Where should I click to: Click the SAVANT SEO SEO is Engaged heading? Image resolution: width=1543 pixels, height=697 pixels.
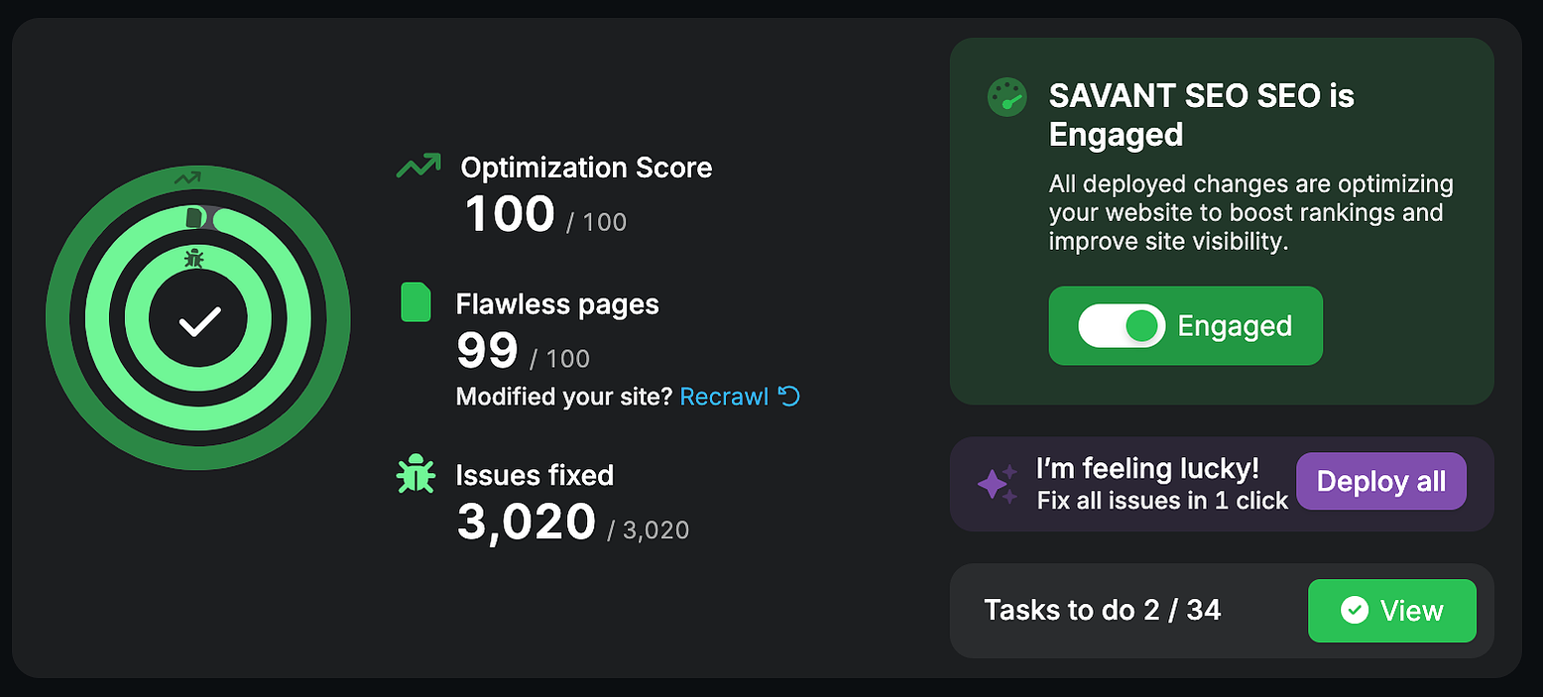pos(1202,114)
